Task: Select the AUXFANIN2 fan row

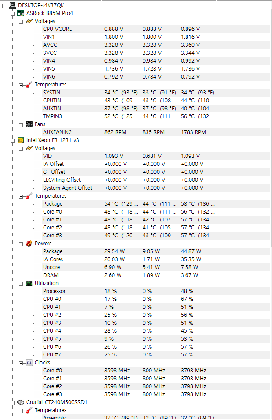Action: (57, 132)
